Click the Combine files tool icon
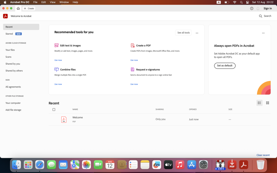This screenshot has height=173, width=277. tap(56, 69)
